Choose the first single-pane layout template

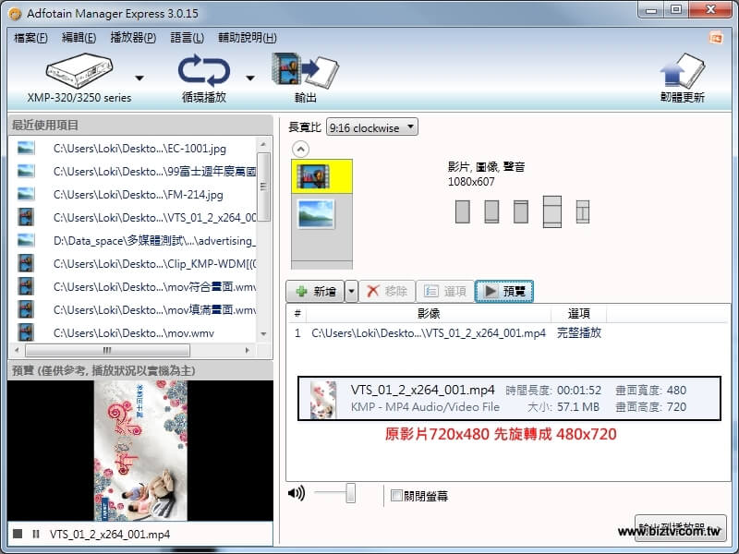[x=463, y=211]
